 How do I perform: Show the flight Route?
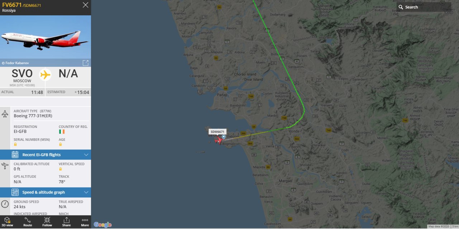28,222
